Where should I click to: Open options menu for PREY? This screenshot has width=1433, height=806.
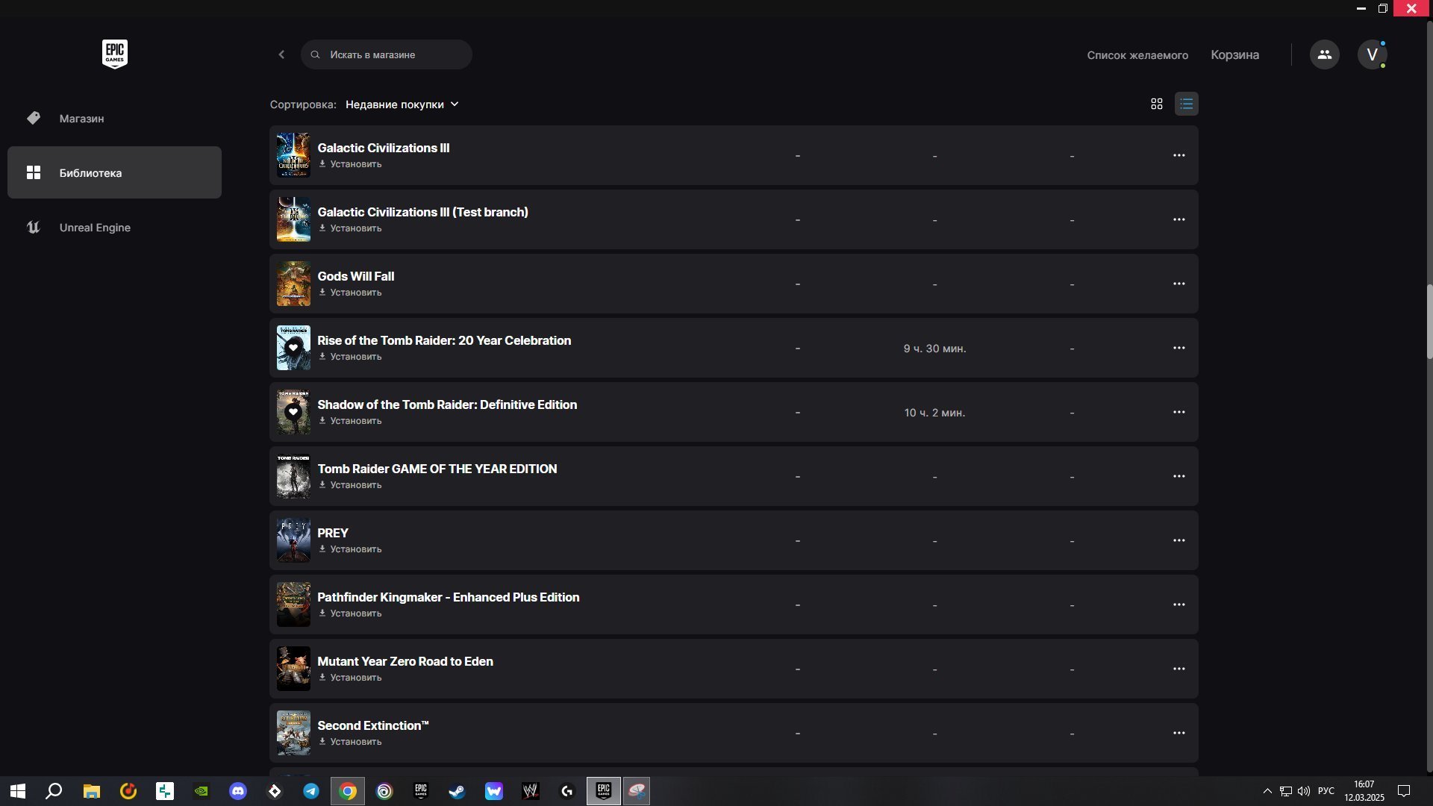pyautogui.click(x=1178, y=540)
